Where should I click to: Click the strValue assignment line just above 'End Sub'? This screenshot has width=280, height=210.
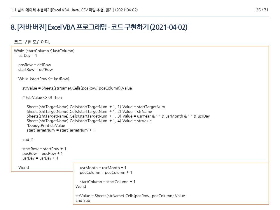(130, 196)
